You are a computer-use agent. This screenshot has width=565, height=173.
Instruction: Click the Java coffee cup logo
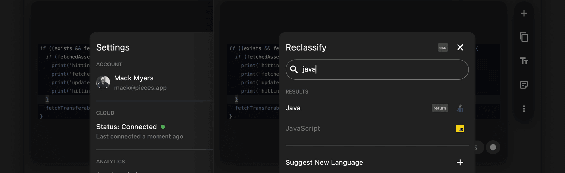tap(460, 108)
